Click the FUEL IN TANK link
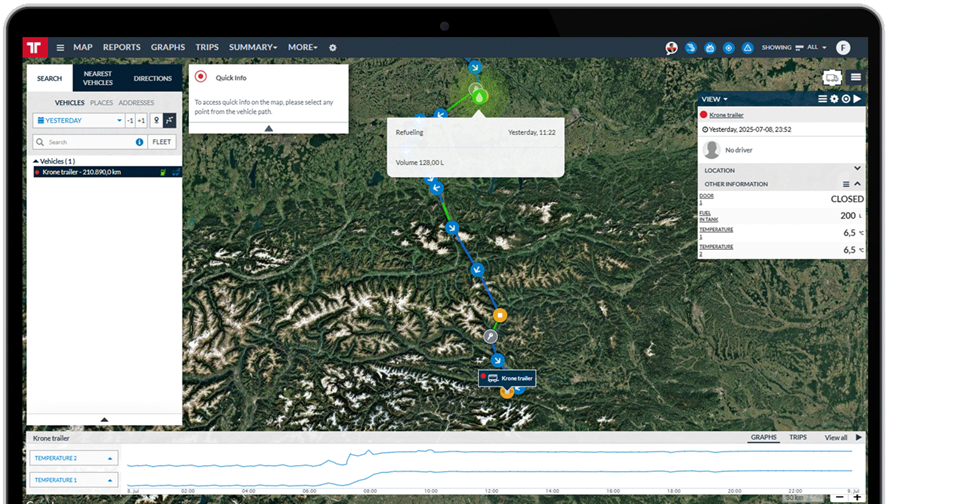The height and width of the screenshot is (504, 980). pos(709,216)
